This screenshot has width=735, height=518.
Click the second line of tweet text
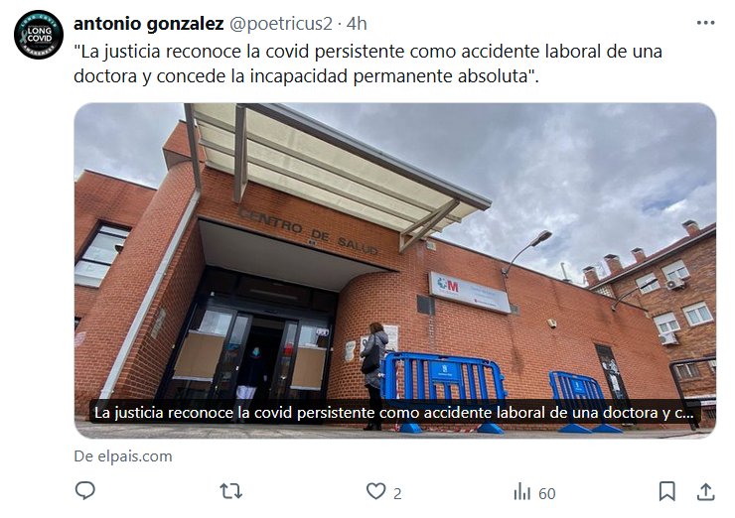[306, 75]
